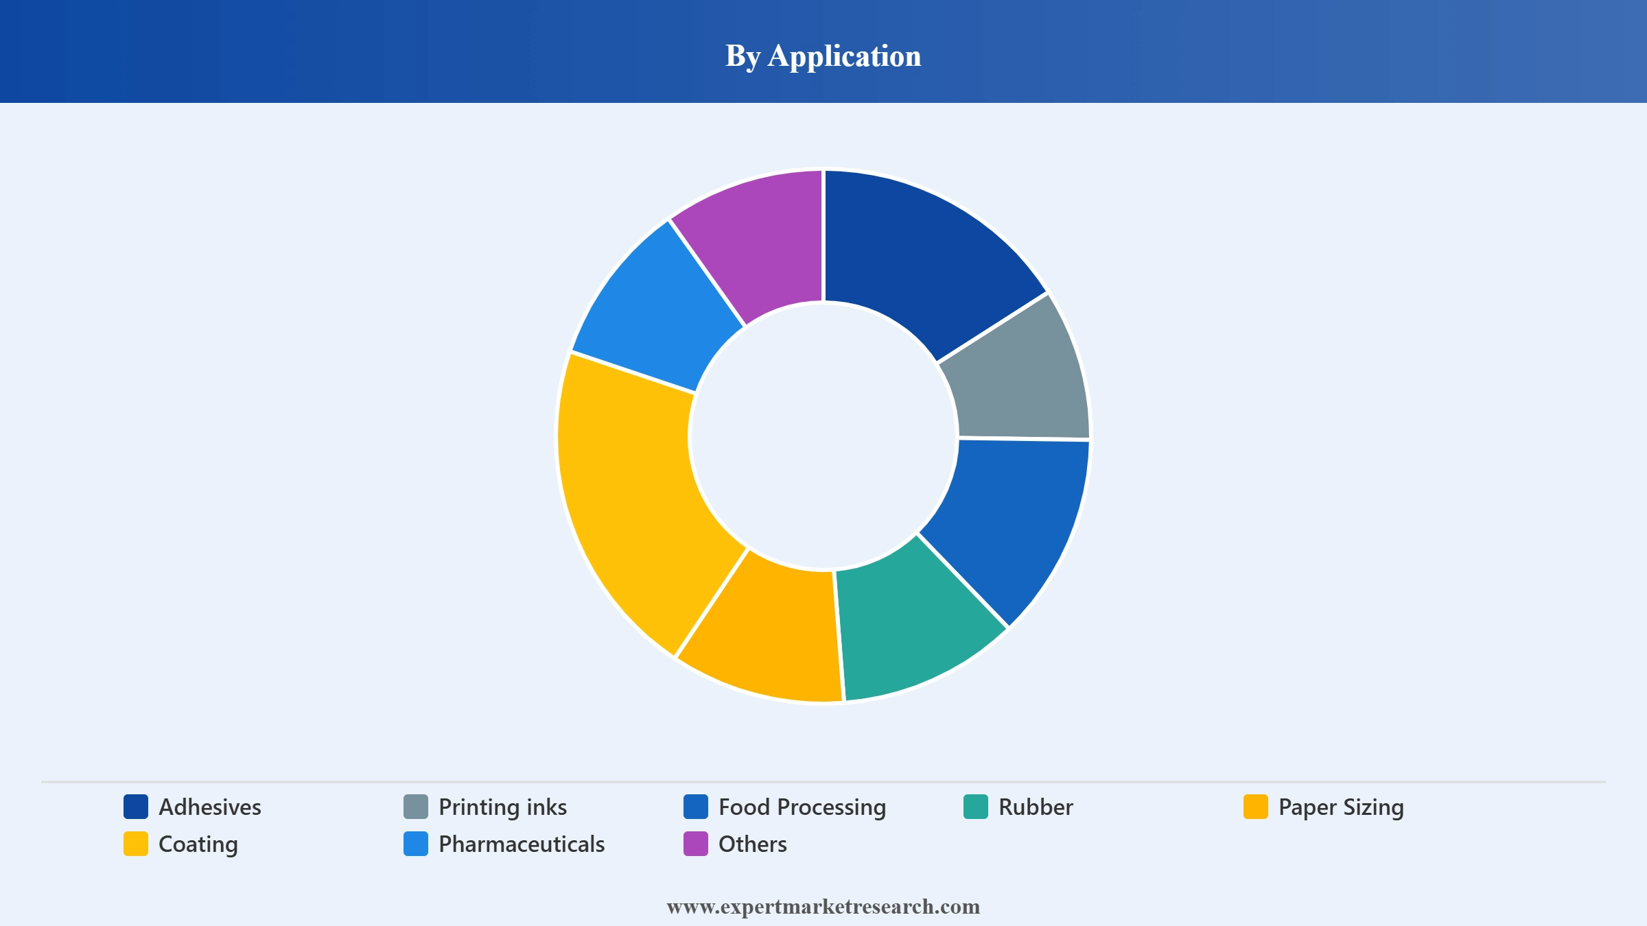Click the Adhesives legend color swatch

click(x=136, y=807)
